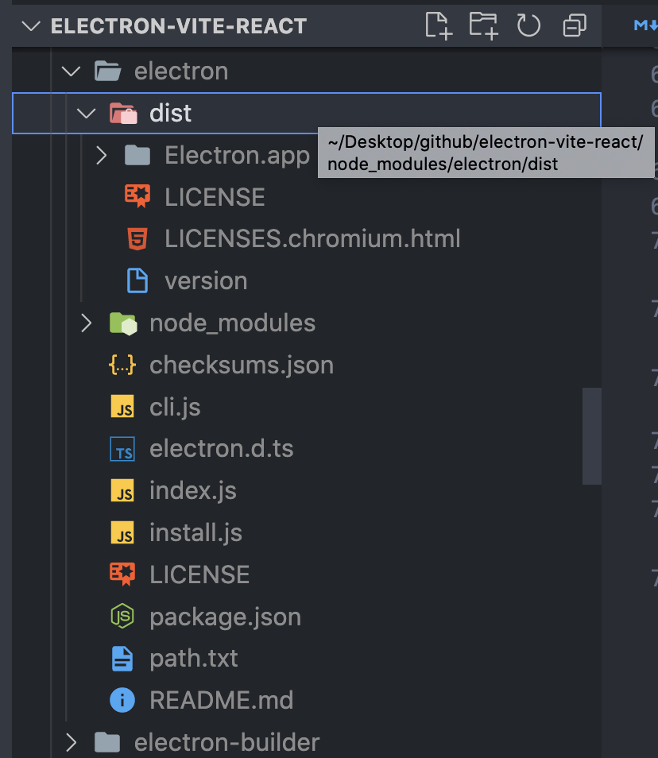
Task: Open the version file
Action: (204, 280)
